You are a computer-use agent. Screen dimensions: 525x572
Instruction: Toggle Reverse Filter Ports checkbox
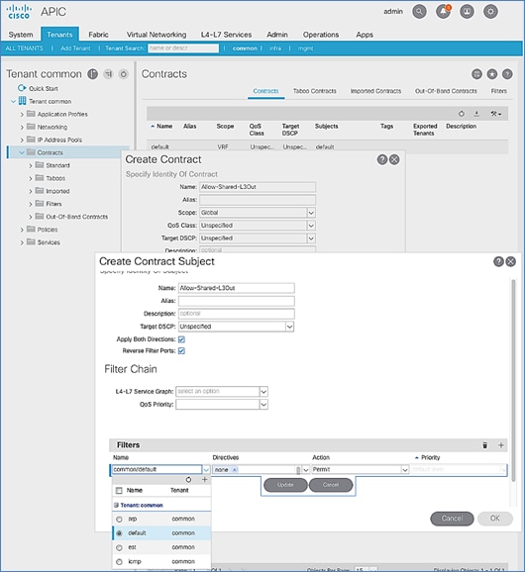(181, 351)
